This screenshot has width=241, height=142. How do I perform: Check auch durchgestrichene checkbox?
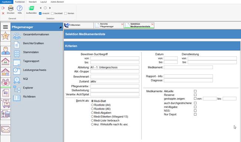coord(195,103)
